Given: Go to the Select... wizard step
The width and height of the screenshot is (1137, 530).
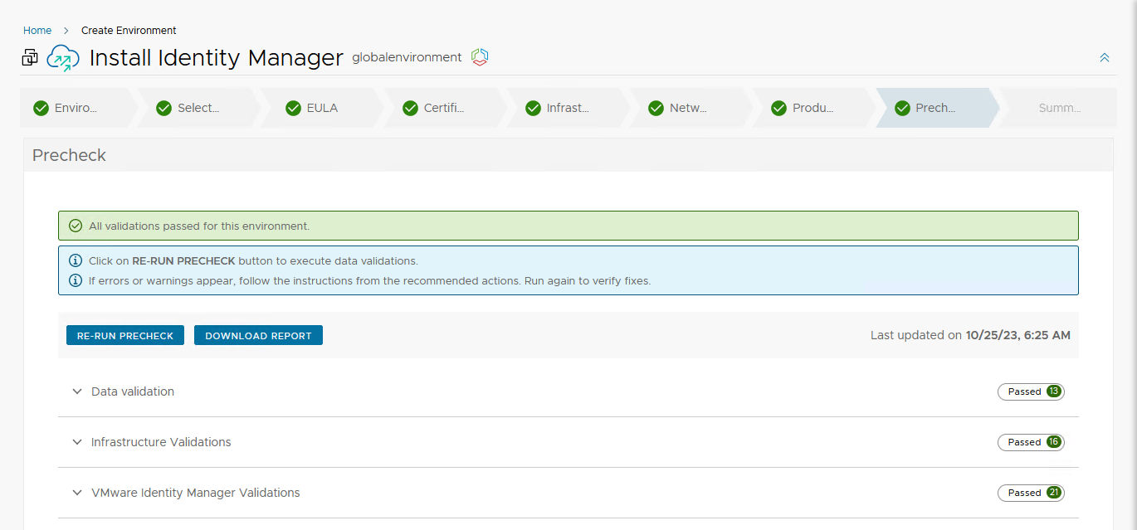Looking at the screenshot, I should coord(198,108).
